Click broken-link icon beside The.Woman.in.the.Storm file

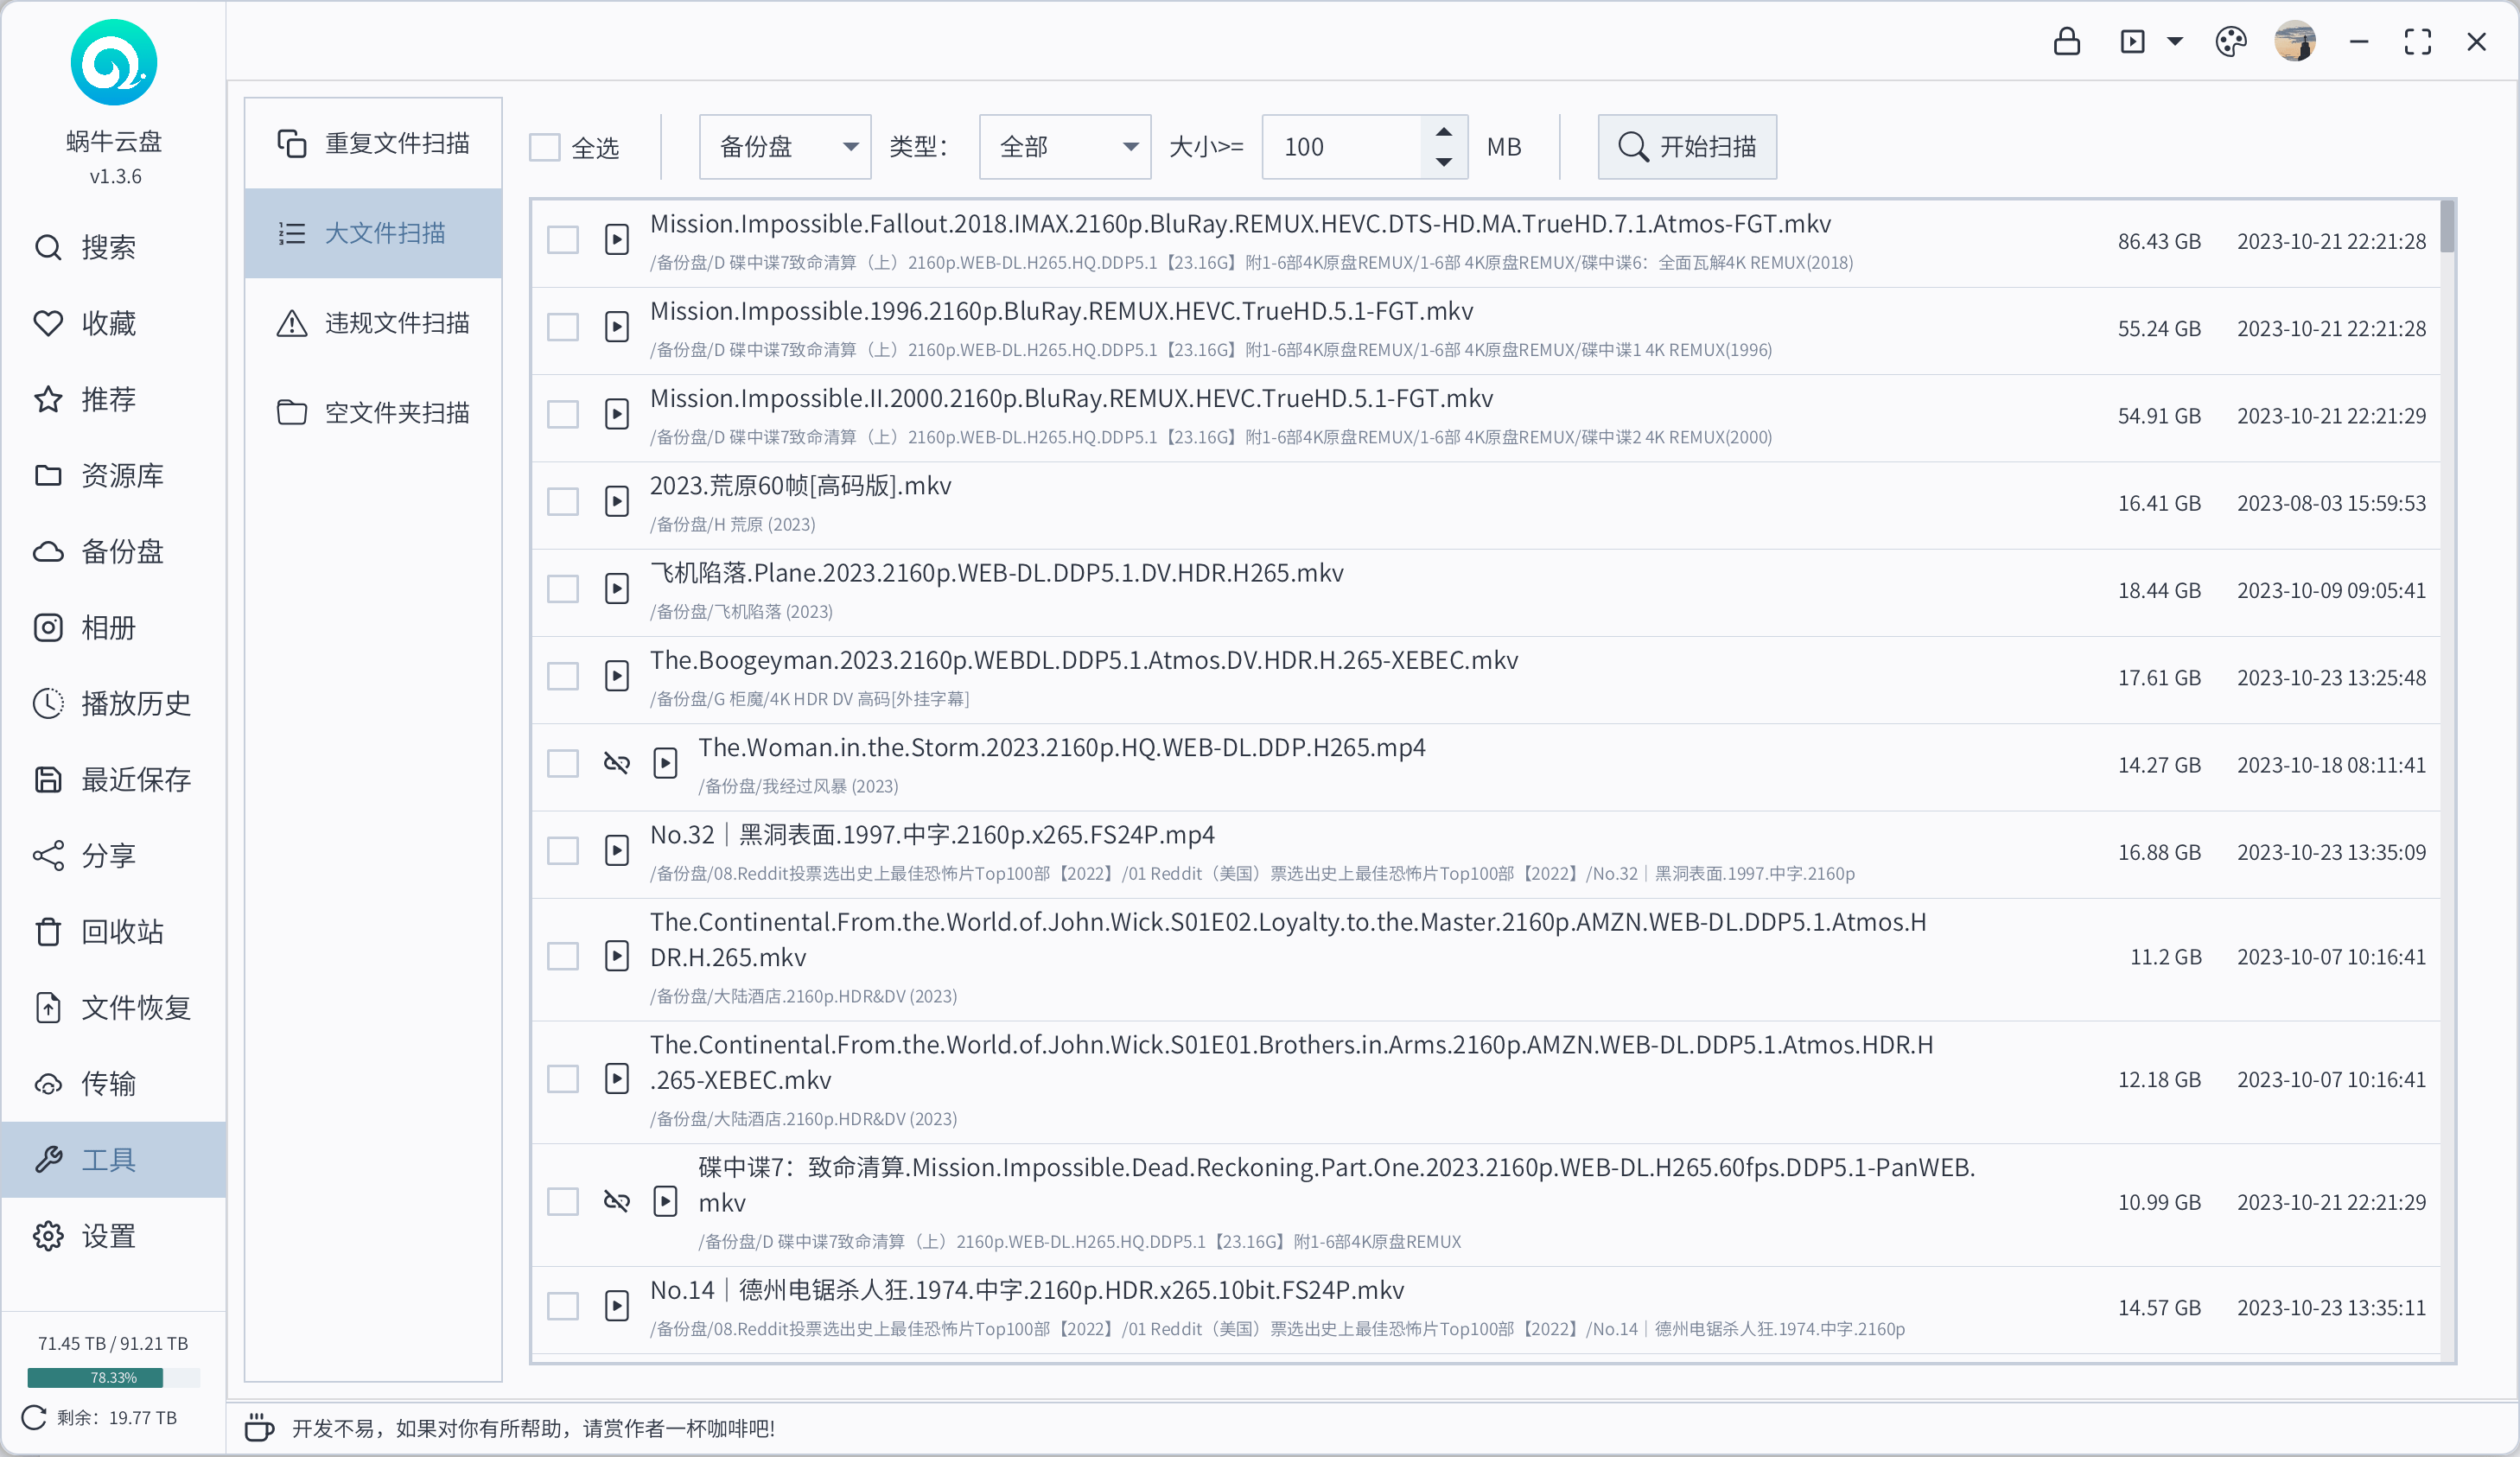coord(617,764)
